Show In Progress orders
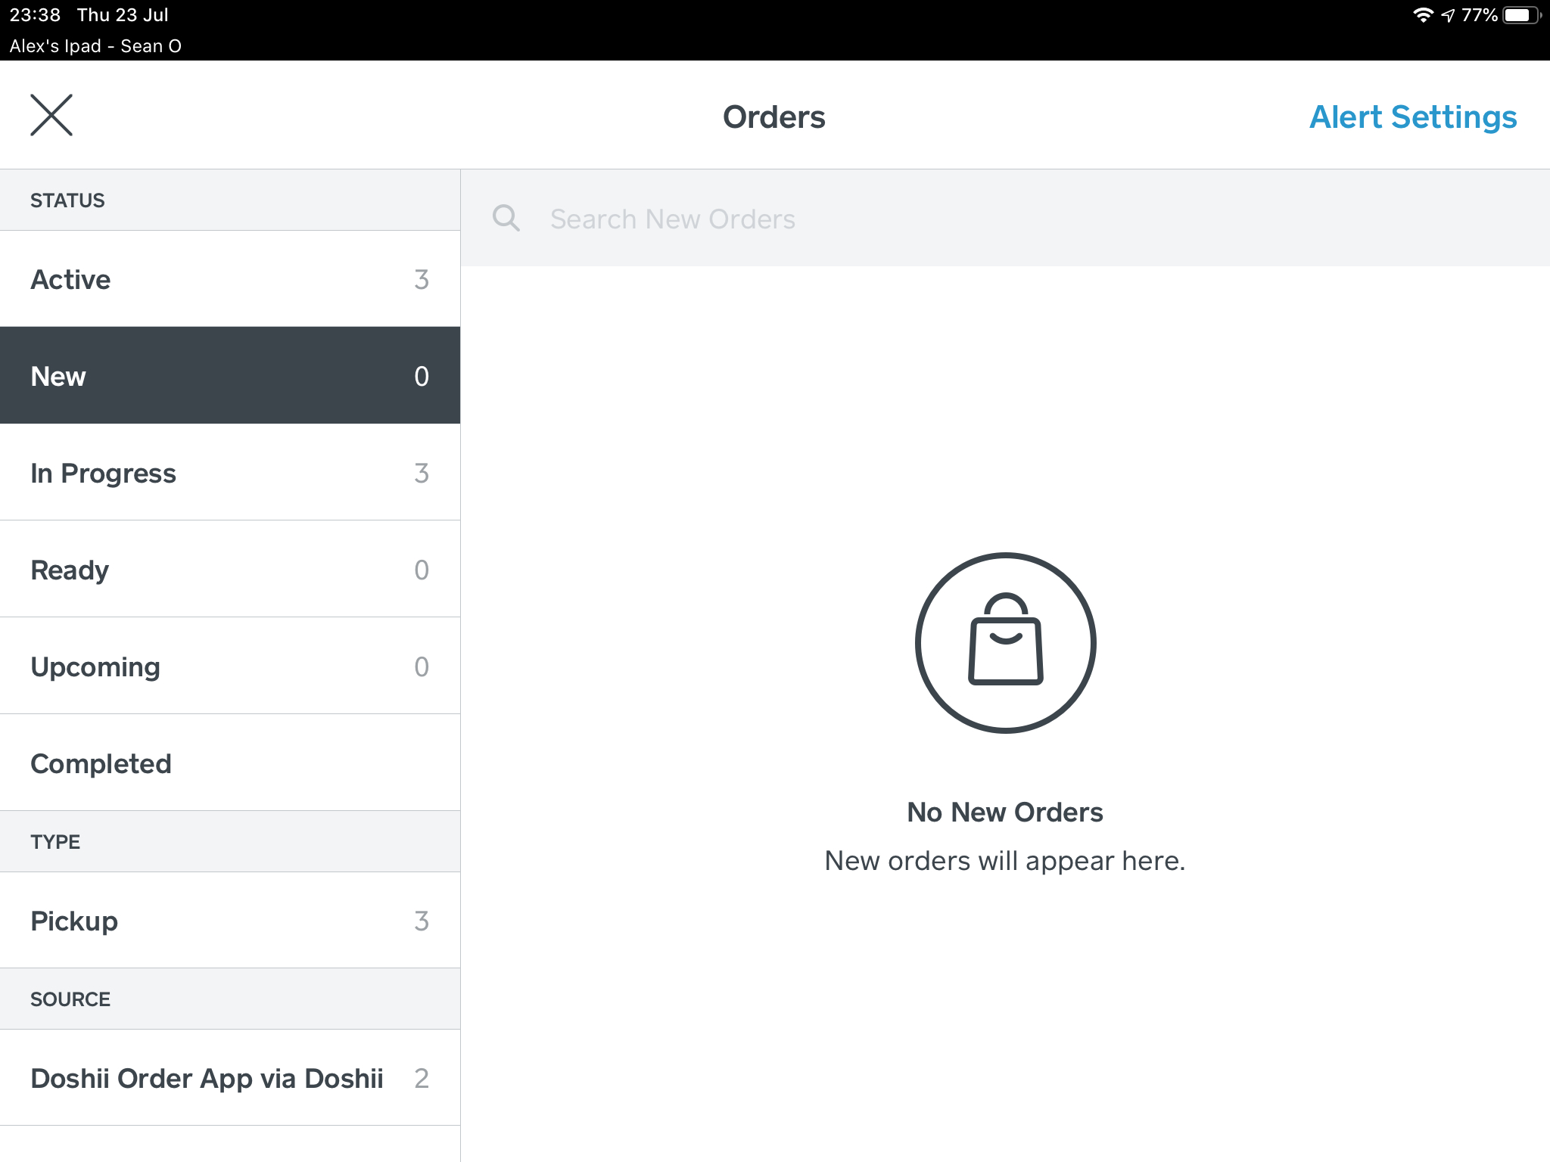Image resolution: width=1550 pixels, height=1162 pixels. (x=230, y=473)
